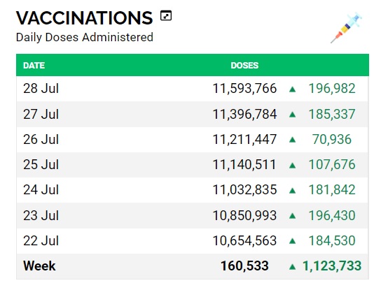Image resolution: width=381 pixels, height=290 pixels.
Task: Select the 28 Jul date cell
Action: click(x=41, y=88)
